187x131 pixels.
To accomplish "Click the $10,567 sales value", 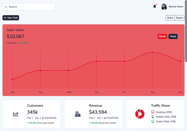I will click(15, 36).
